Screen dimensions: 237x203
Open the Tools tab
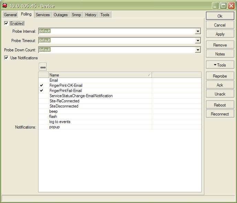coord(105,15)
